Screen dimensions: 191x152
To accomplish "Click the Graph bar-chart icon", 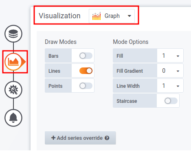I will (x=97, y=16).
